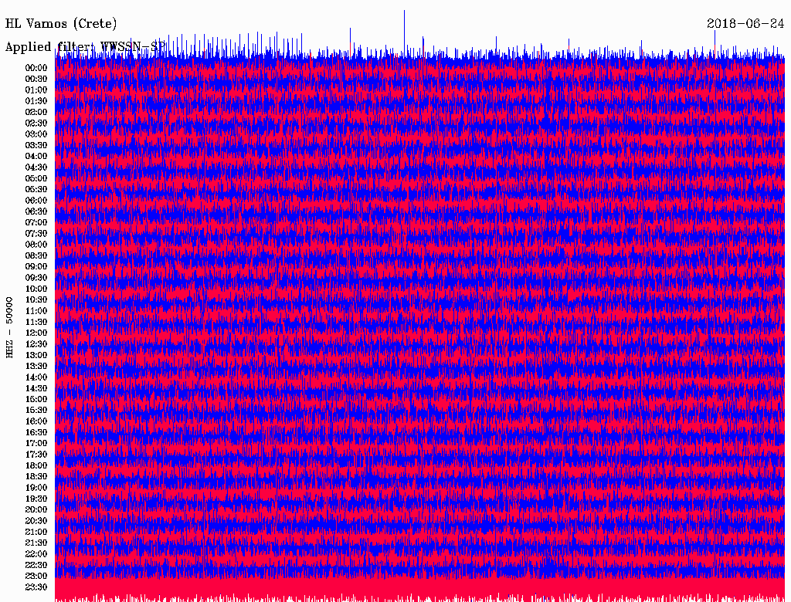Click the 22:30 time label
Viewport: 791px width, 602px height.
click(36, 565)
